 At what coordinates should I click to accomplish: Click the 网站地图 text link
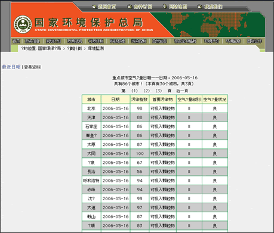[x=178, y=7]
